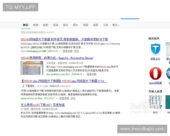Open result OX163网络图片下载器 软件首页
This screenshot has width=170, height=136.
pos(64,39)
